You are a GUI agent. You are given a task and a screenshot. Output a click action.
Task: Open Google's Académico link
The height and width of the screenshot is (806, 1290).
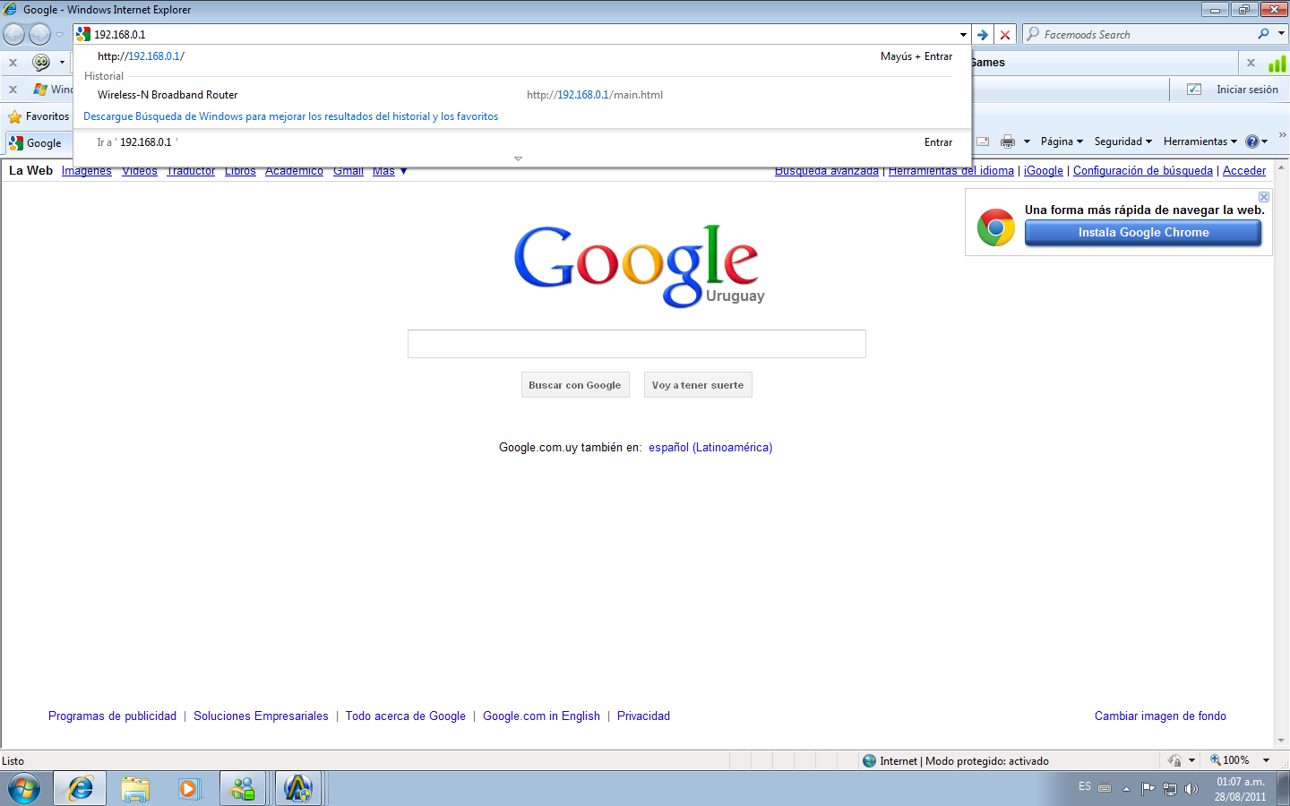point(294,171)
